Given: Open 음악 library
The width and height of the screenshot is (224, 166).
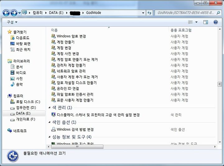Looking at the screenshot, I should 19,84.
